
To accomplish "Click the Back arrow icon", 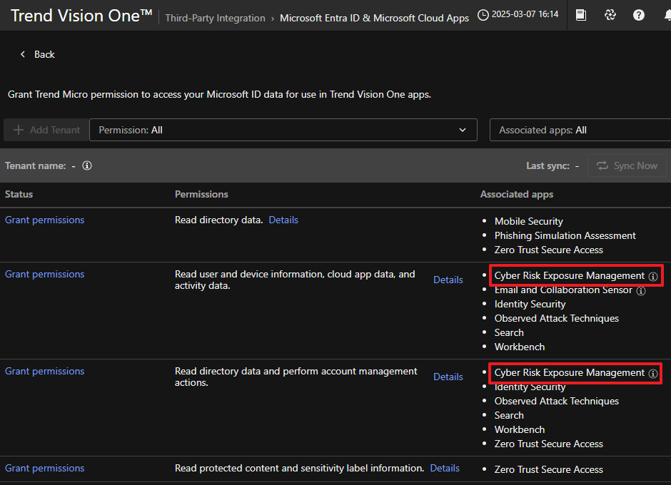I will click(x=23, y=55).
